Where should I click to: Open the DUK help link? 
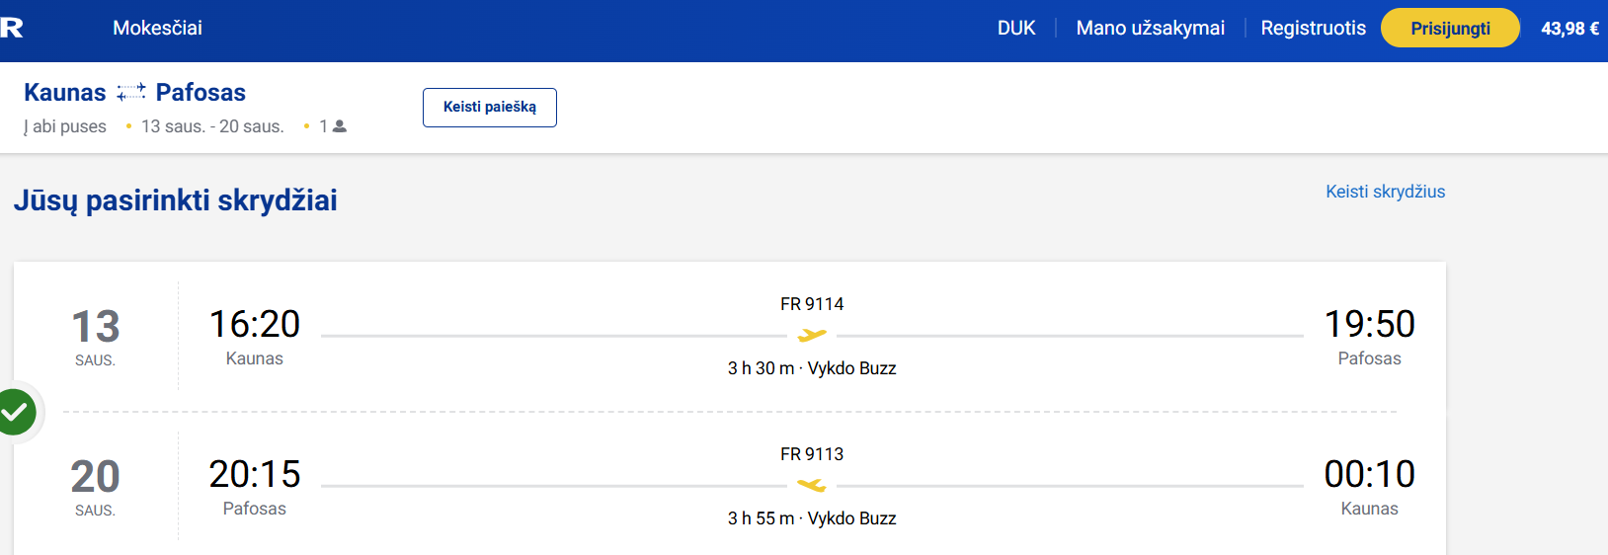(x=1016, y=29)
